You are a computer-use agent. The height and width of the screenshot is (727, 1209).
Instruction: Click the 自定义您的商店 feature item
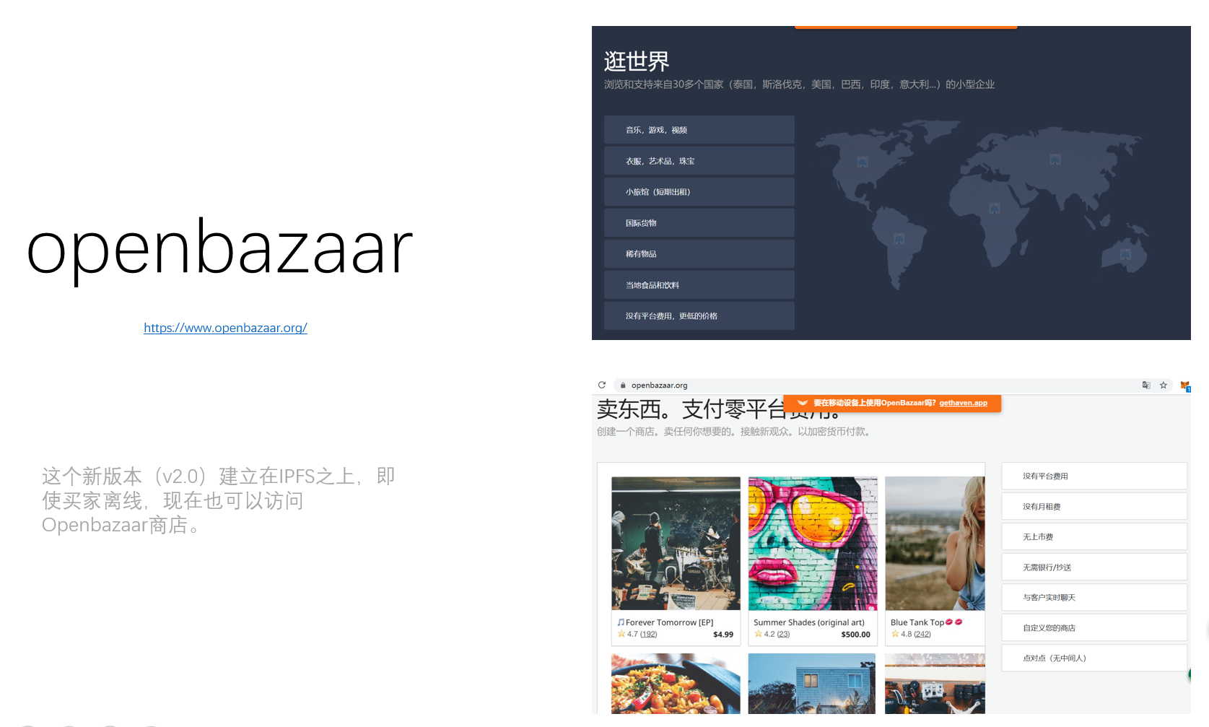1094,627
